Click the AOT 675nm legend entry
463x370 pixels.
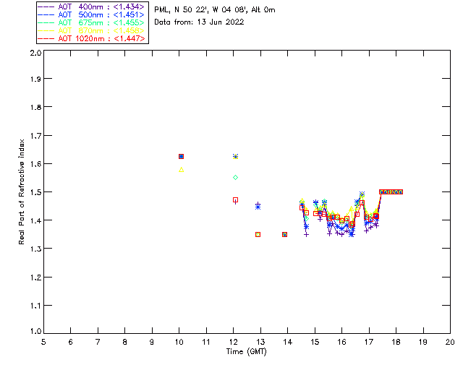point(92,22)
